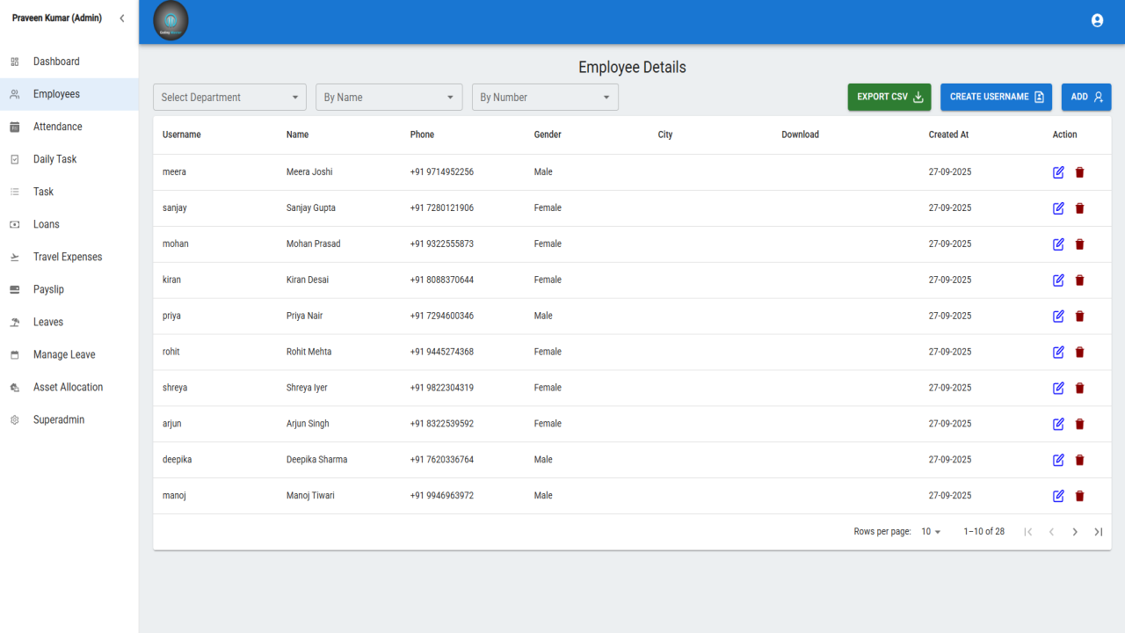The width and height of the screenshot is (1125, 633).
Task: Go to Asset Allocation
Action: [x=69, y=387]
